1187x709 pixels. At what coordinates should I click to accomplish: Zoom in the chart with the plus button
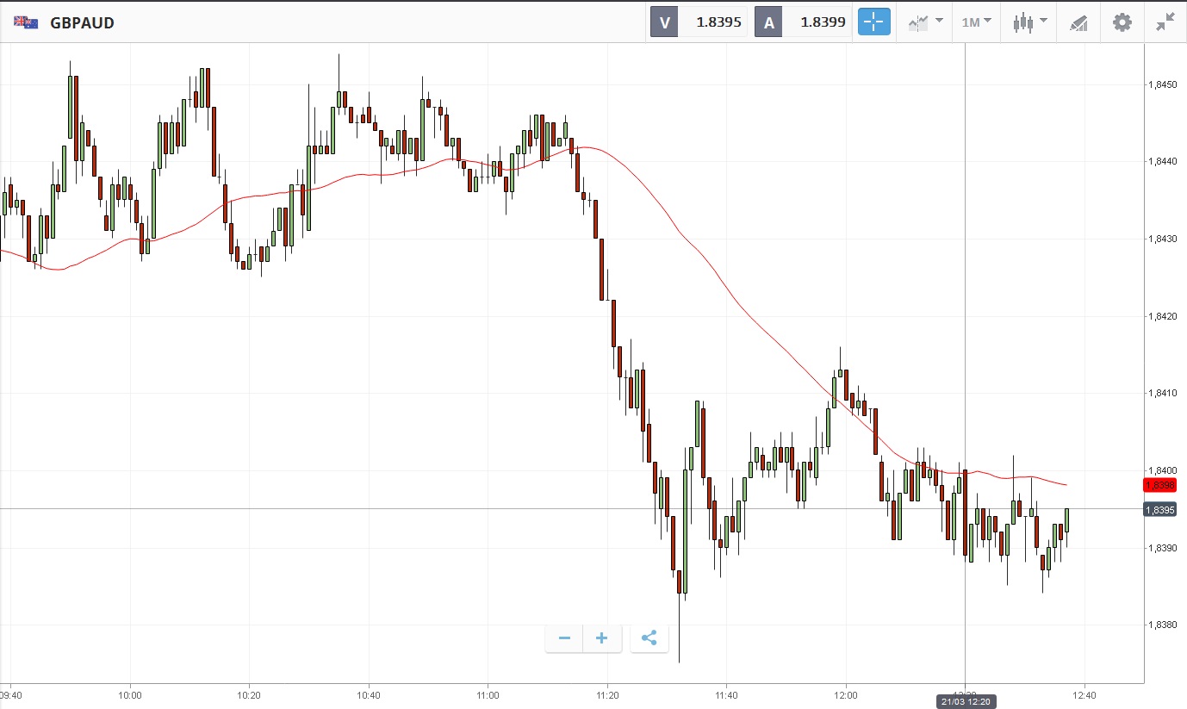point(602,638)
